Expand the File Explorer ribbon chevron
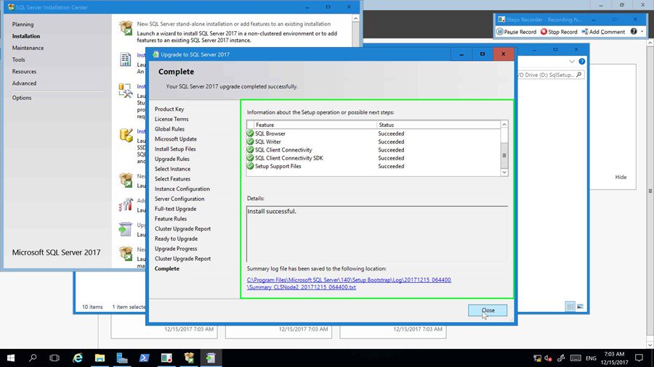Image resolution: width=654 pixels, height=367 pixels. 572,62
